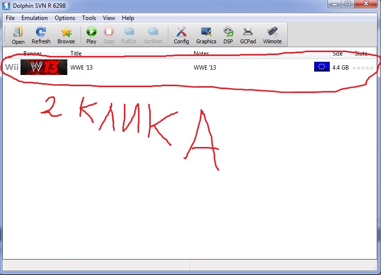This screenshot has height=275, width=381.
Task: Grab the toolbar gripper handle
Action: pos(5,35)
